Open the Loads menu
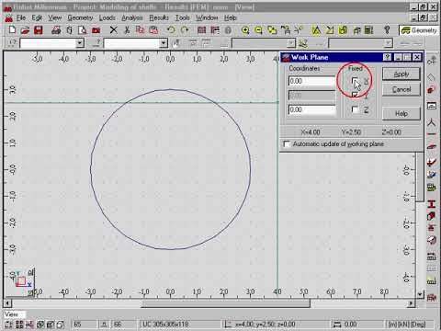The height and width of the screenshot is (331, 441). (x=107, y=18)
